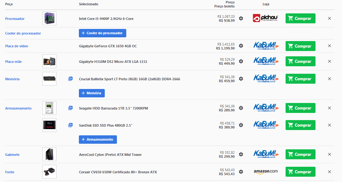
Task: Open gear options for AeroCool Cylon case
Action: pos(241,154)
